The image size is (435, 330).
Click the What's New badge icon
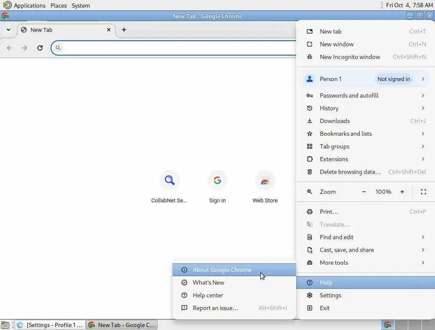[184, 282]
